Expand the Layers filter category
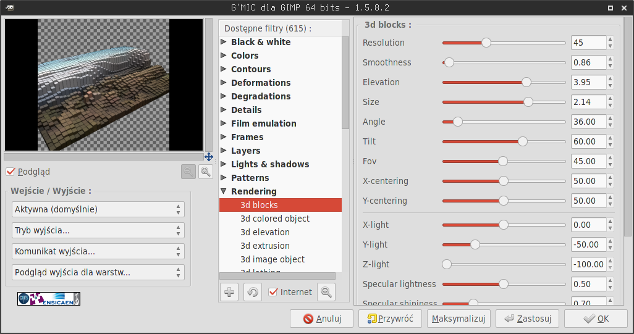Image resolution: width=634 pixels, height=334 pixels. [223, 150]
